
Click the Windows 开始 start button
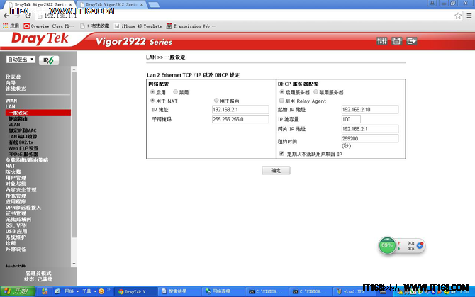(16, 291)
